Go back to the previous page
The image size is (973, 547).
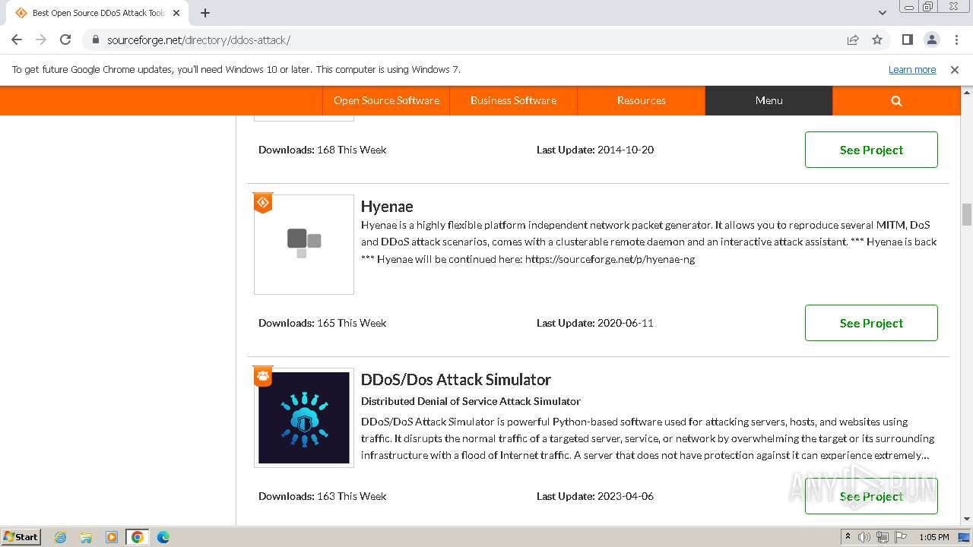pos(17,40)
